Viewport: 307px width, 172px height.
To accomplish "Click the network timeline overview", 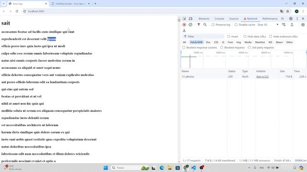I will point(244,59).
